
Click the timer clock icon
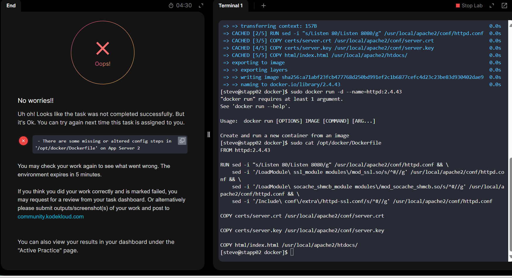[171, 6]
